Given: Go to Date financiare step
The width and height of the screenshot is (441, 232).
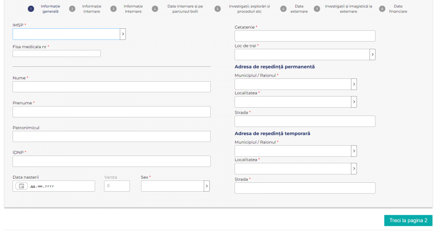Looking at the screenshot, I should click(x=398, y=9).
